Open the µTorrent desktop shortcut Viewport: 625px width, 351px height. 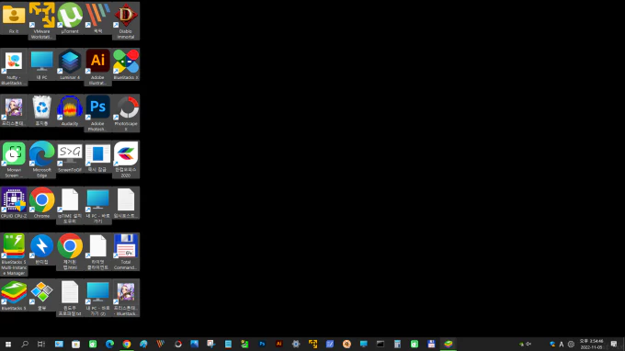pos(70,18)
